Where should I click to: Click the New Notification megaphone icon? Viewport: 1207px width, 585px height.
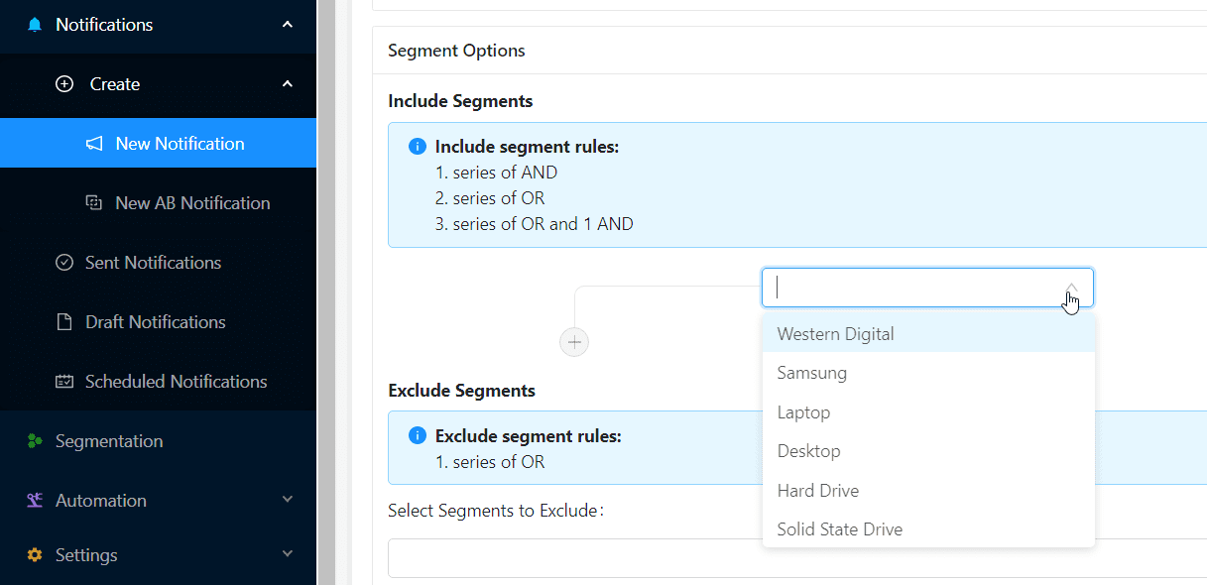94,144
